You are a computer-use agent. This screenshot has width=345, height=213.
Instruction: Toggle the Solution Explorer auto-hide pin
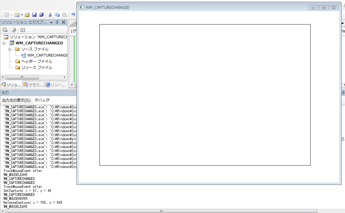point(57,22)
